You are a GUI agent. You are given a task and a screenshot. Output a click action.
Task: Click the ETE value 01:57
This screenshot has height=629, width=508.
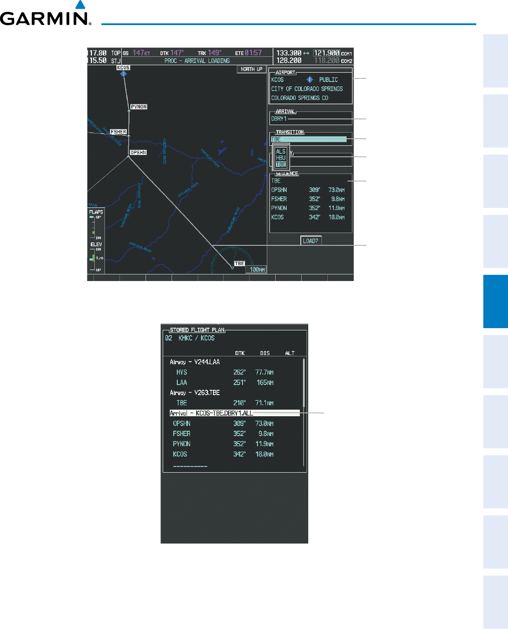[x=254, y=53]
